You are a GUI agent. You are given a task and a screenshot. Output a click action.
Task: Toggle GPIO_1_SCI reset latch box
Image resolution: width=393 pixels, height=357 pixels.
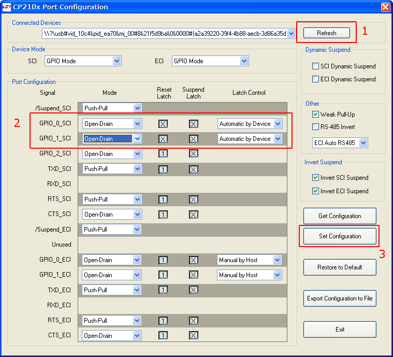[163, 139]
